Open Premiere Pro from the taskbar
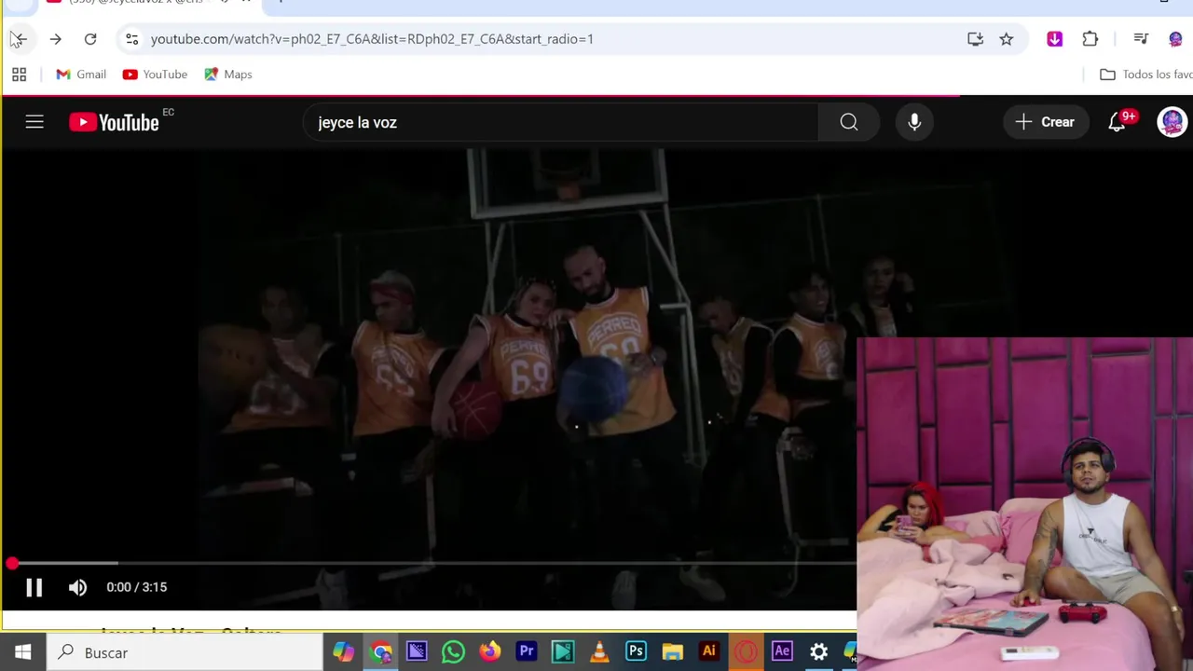 tap(527, 652)
